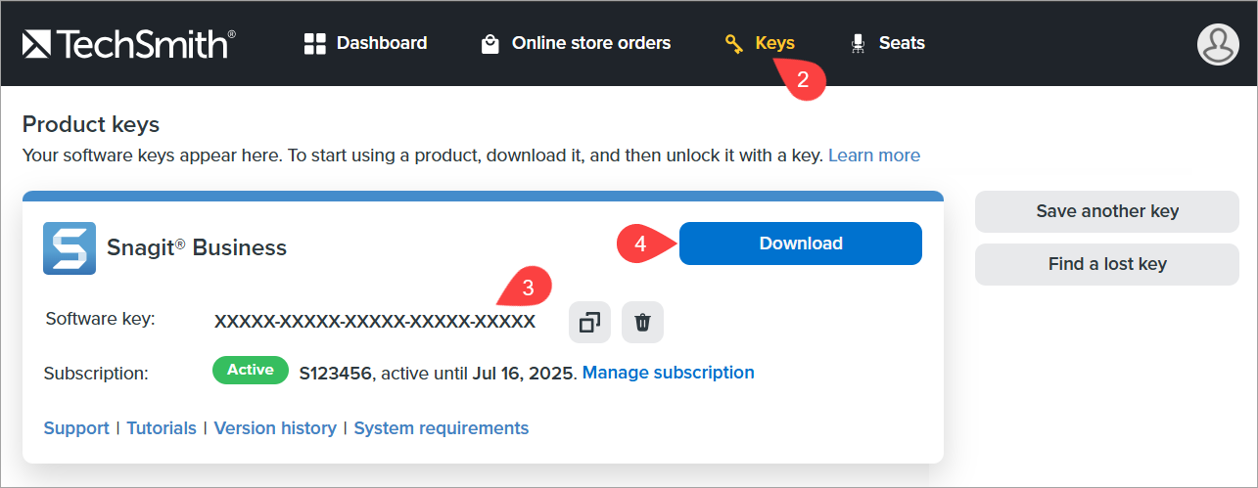Open Manage subscription link
1258x488 pixels.
point(669,373)
